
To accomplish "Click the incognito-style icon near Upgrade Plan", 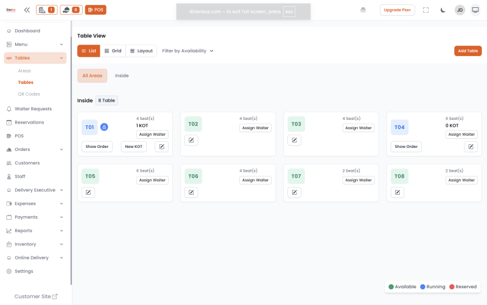I will (x=363, y=10).
